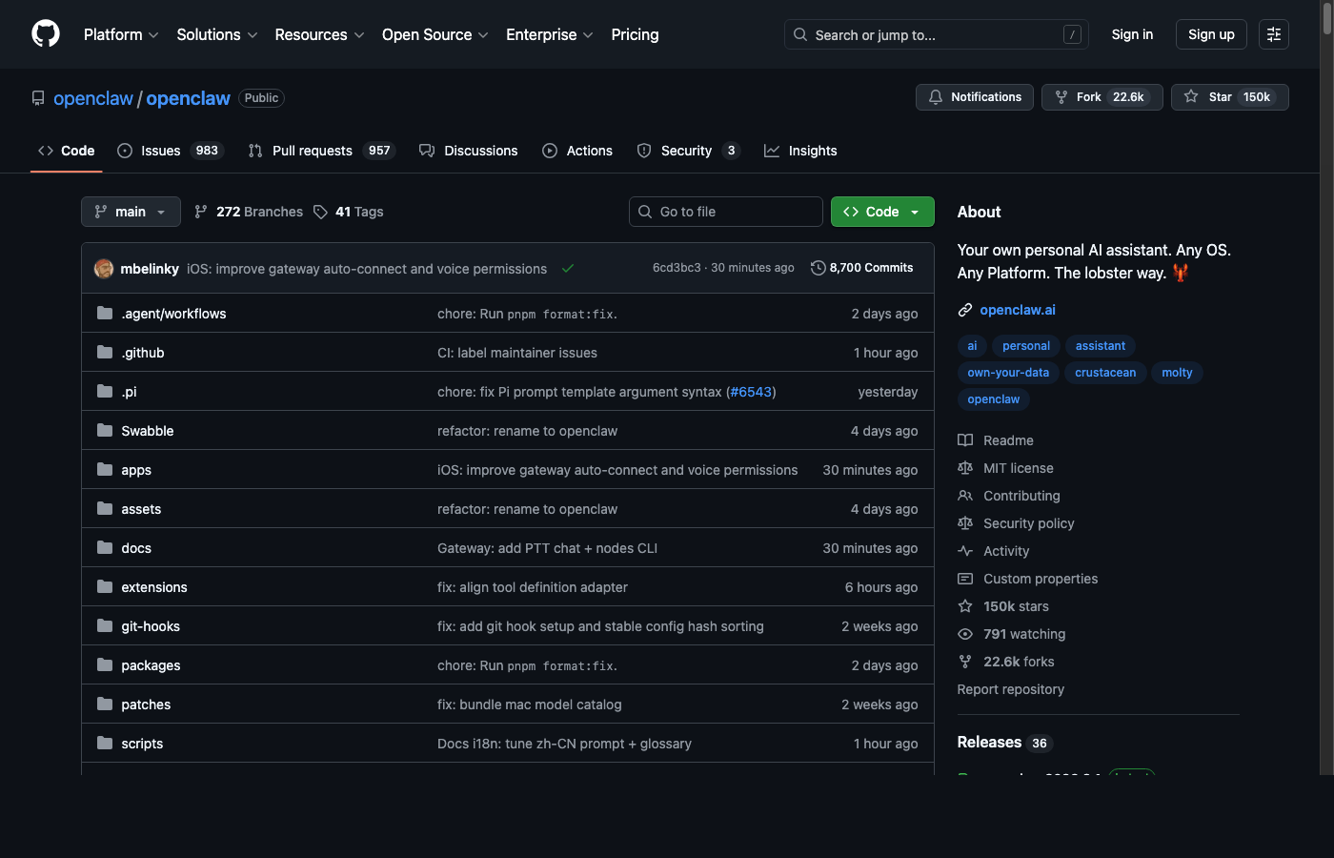The image size is (1334, 858).
Task: Open the main branch dropdown
Action: (130, 211)
